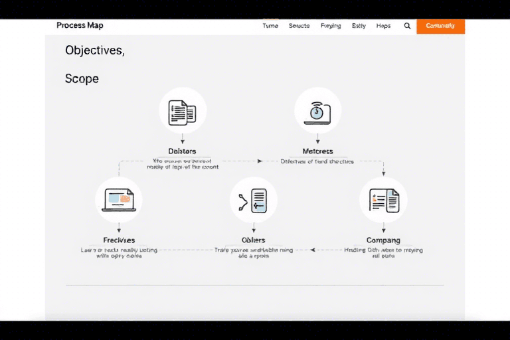Screen dimensions: 510x340
Task: Select the Scope heading
Action: (82, 78)
